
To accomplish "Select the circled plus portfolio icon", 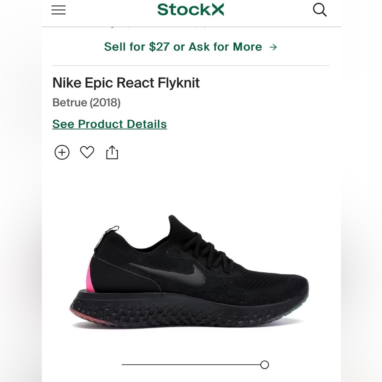I will [62, 152].
